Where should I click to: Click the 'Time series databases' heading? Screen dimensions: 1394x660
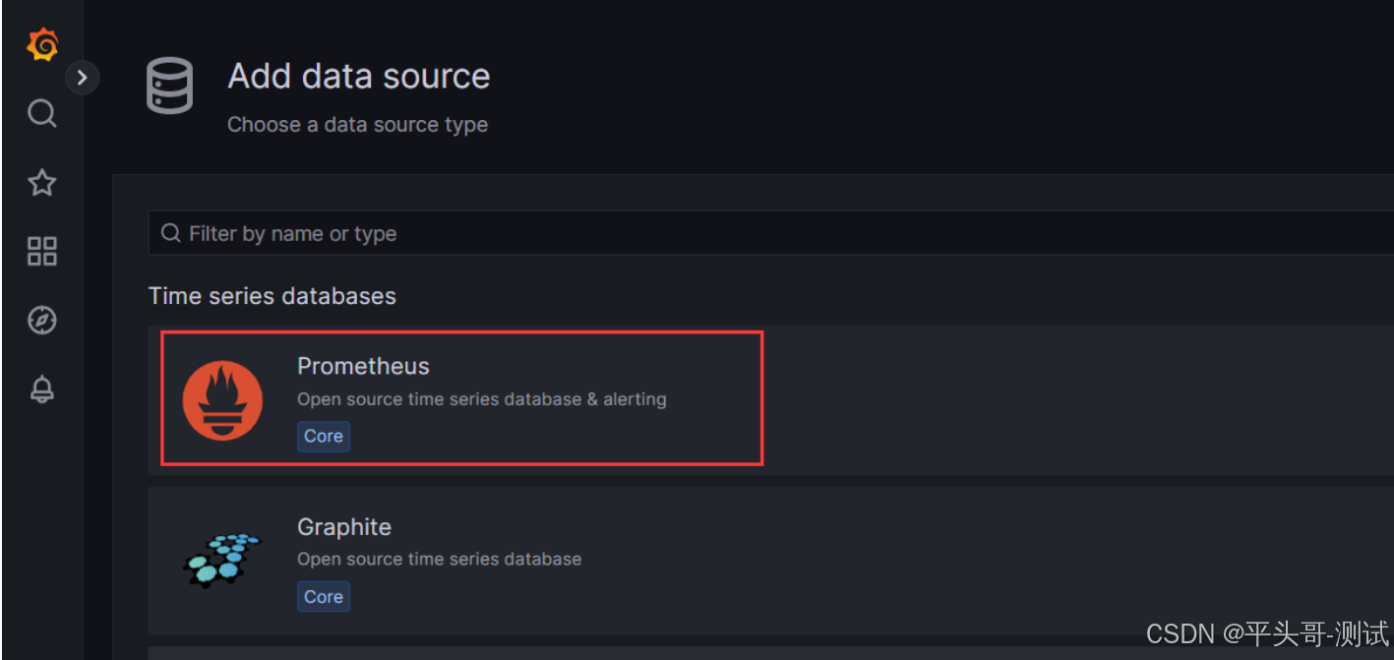(273, 296)
